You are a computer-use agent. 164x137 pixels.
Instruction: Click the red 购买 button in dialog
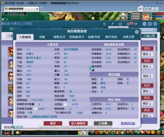pyautogui.click(x=53, y=123)
